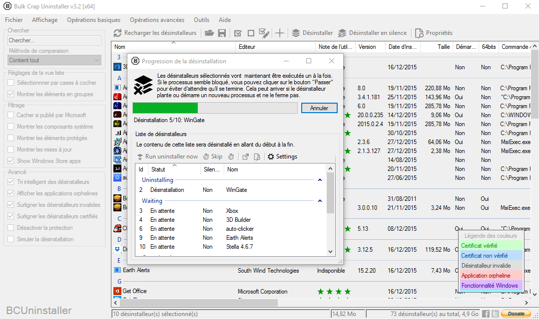This screenshot has width=539, height=319.
Task: Click the deselect all empty square icon
Action: (x=251, y=33)
